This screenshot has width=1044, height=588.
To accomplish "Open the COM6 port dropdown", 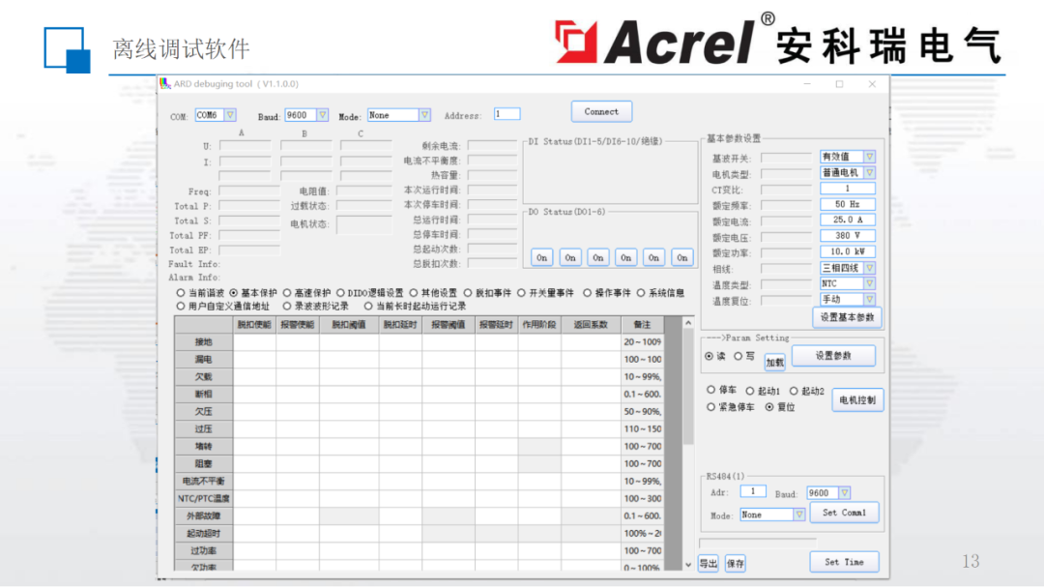I will pos(231,114).
